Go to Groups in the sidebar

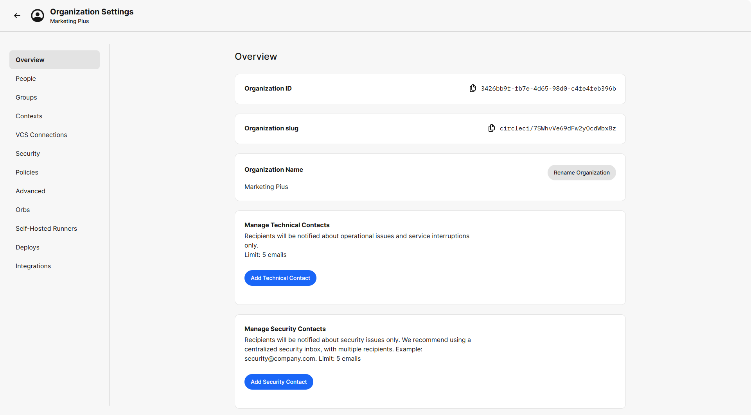coord(26,97)
